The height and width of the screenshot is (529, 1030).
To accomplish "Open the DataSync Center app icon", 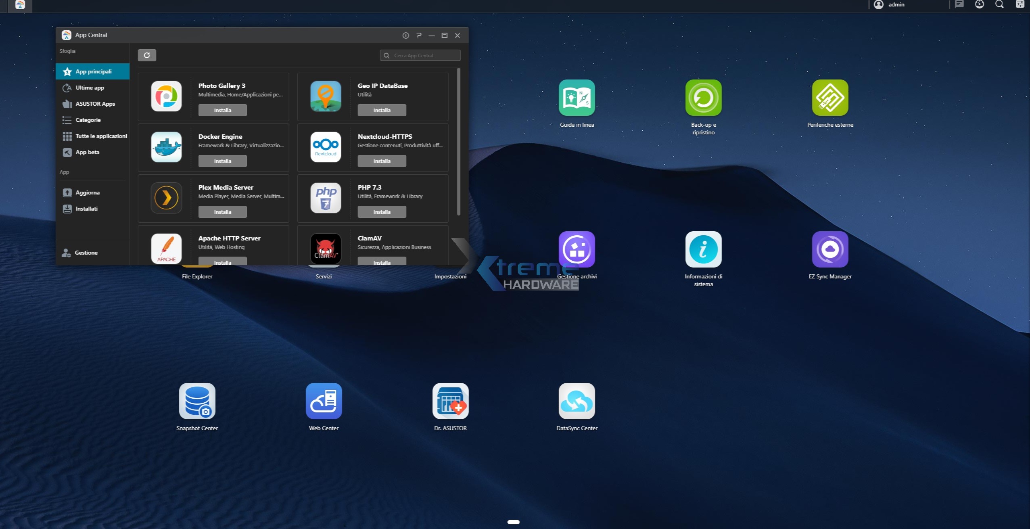I will tap(577, 401).
